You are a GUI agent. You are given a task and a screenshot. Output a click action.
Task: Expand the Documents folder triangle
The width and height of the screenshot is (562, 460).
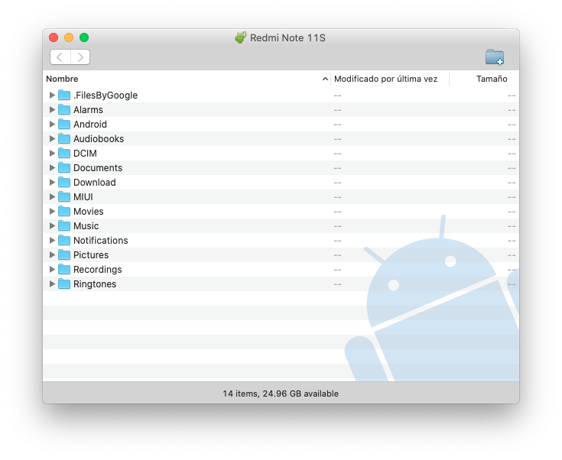point(52,167)
